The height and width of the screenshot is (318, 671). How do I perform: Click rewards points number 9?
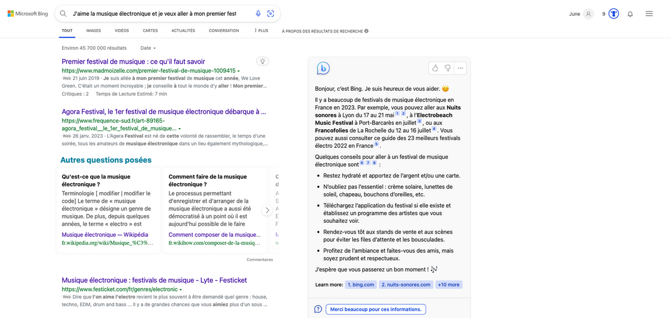(604, 14)
